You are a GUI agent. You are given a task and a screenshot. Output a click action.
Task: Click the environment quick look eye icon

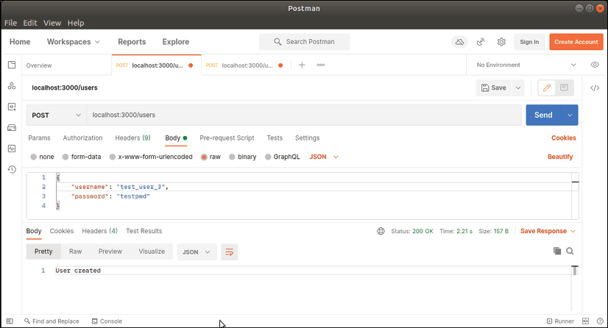tap(595, 65)
